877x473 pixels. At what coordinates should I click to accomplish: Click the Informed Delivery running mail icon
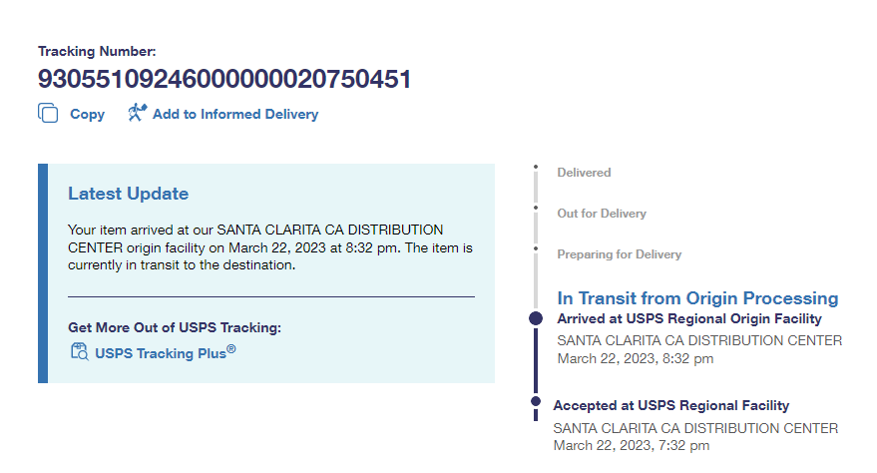137,113
